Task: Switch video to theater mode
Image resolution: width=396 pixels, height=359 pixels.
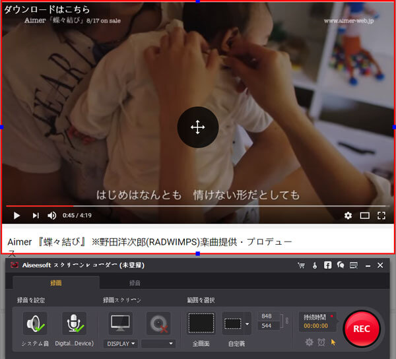Action: [x=365, y=216]
